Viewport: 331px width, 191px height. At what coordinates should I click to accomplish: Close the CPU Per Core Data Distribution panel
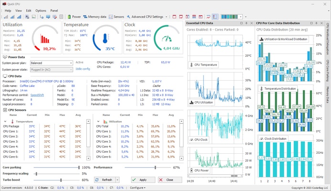pyautogui.click(x=321, y=23)
